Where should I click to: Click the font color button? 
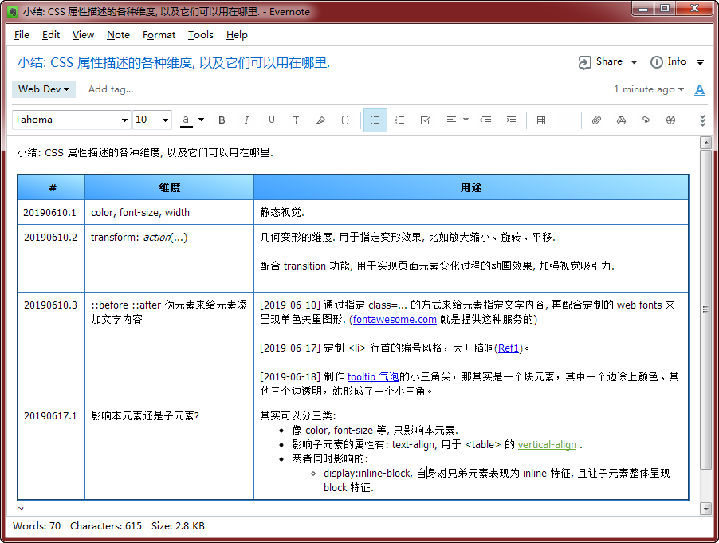(186, 120)
